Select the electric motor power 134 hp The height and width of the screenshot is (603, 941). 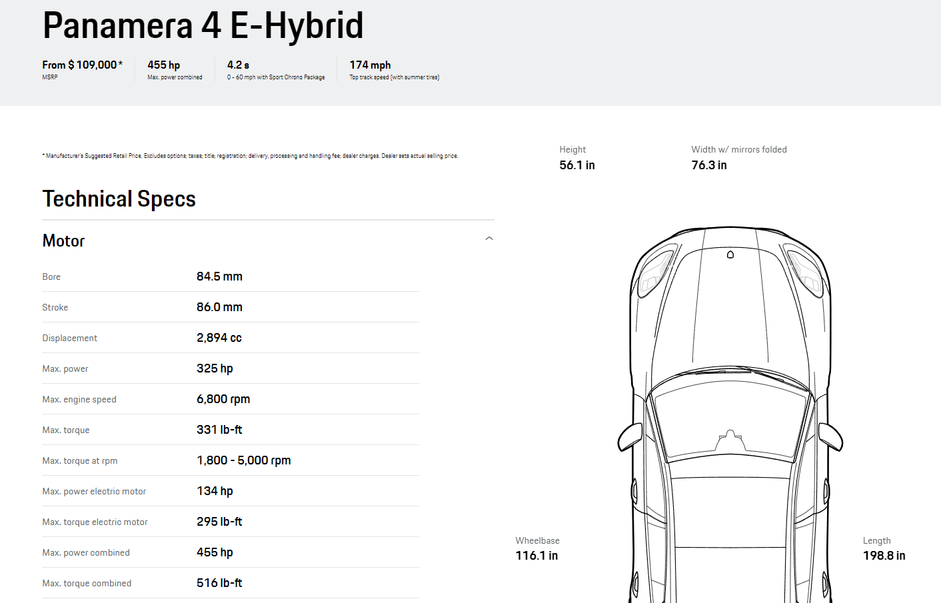(215, 491)
